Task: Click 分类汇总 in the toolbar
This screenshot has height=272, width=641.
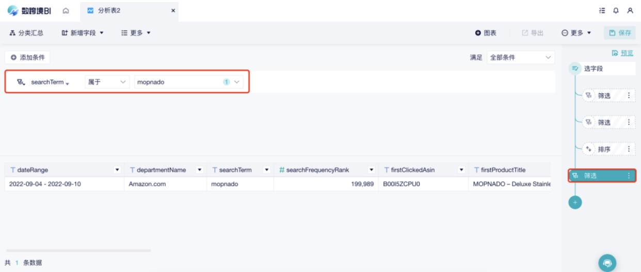Action: 26,33
